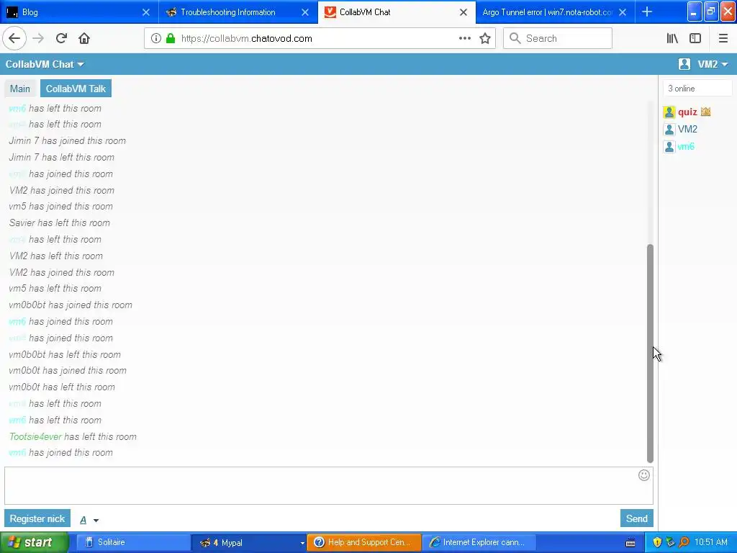Click 'vm0b0t has left this room' line
737x553 pixels.
62,387
